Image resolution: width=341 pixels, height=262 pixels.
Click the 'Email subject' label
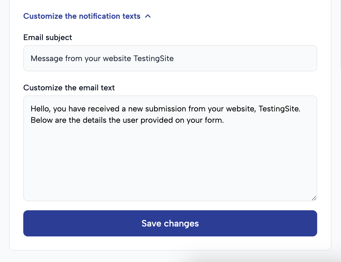48,37
